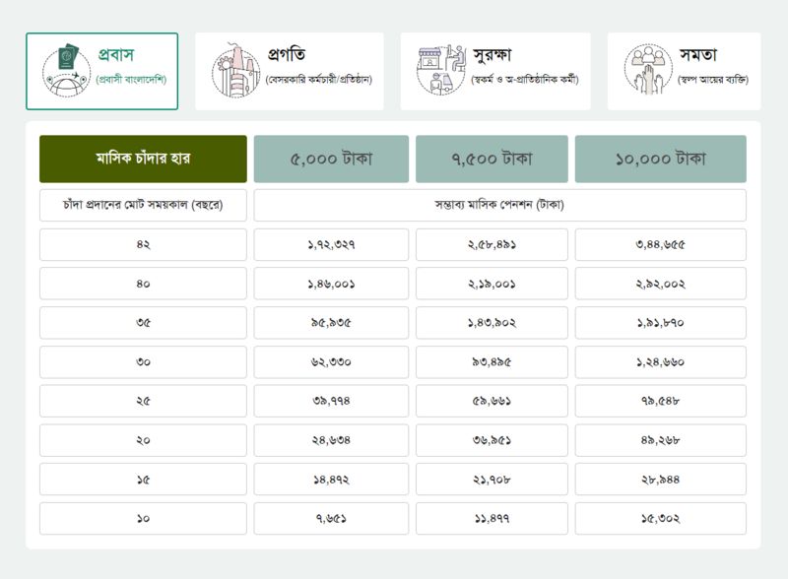Click the Surokkha shop and worker icon

pos(441,69)
